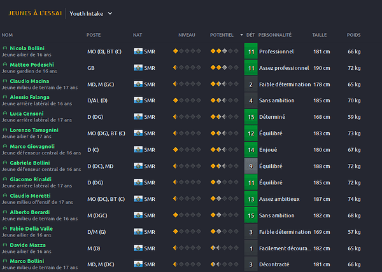Open Claudio Moretti's player profile
The height and width of the screenshot is (272, 382).
[x=30, y=196]
